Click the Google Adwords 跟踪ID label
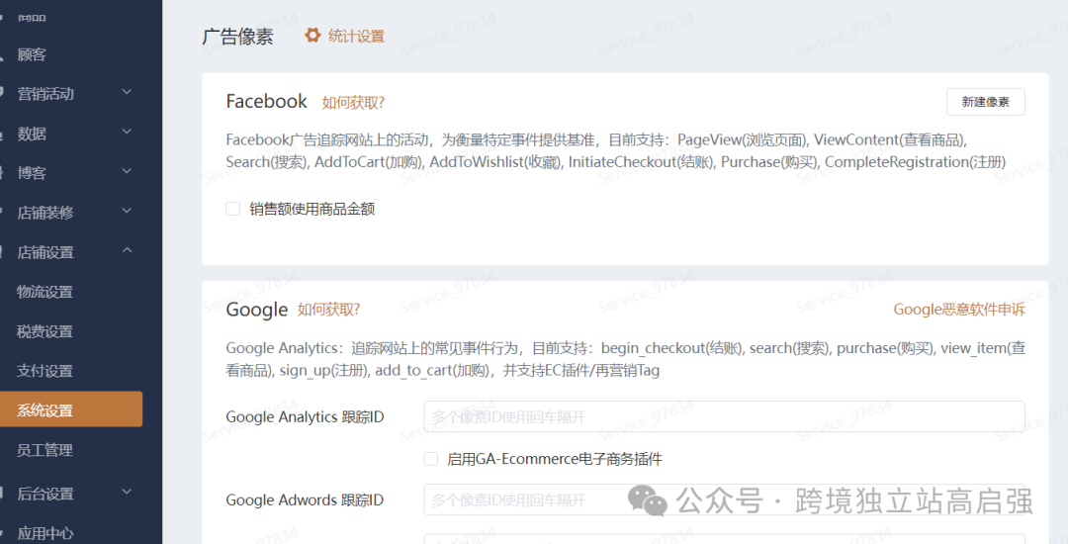This screenshot has height=544, width=1068. point(305,500)
